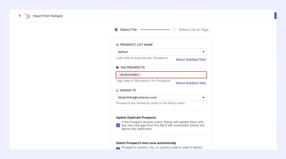Viewport: 286px width, 159px height.
Task: Click Select HubSpot field under Prospect List
Action: coord(190,60)
